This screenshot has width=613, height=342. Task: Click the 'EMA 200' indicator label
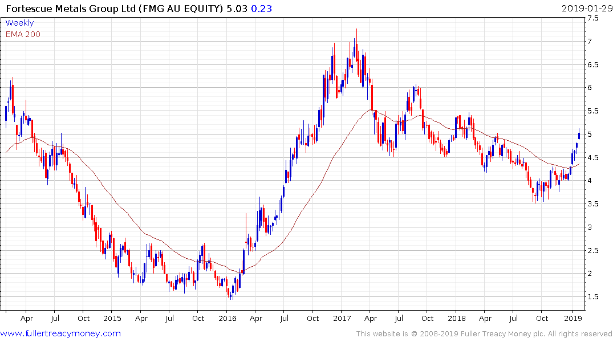(23, 34)
